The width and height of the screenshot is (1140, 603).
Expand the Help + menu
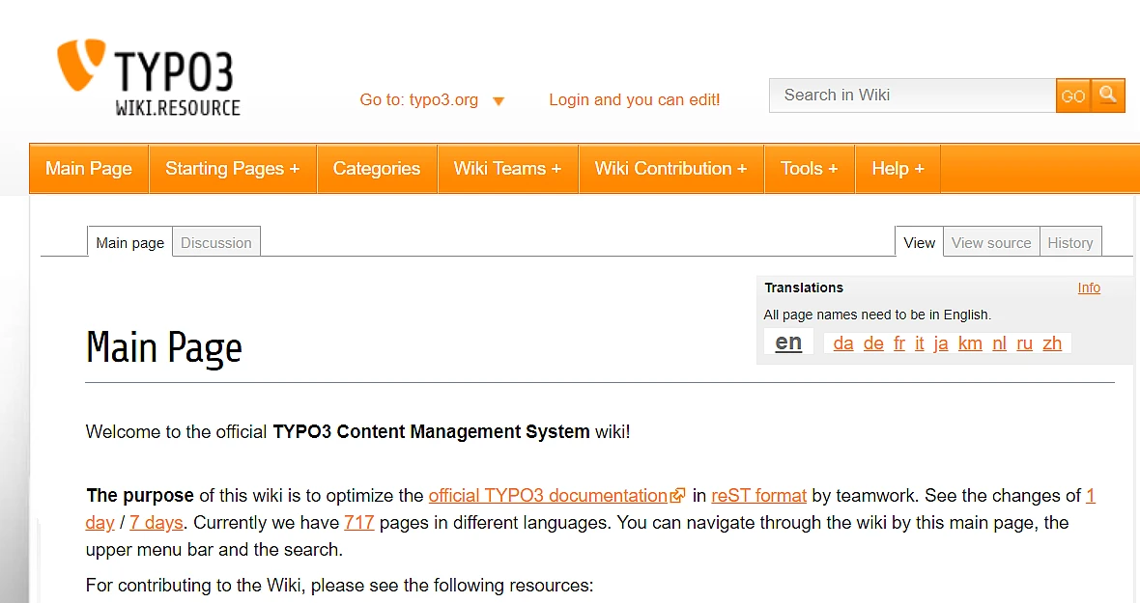pos(898,169)
